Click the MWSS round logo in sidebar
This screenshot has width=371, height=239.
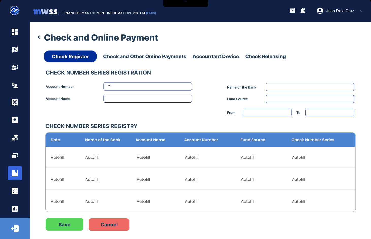coord(15,11)
